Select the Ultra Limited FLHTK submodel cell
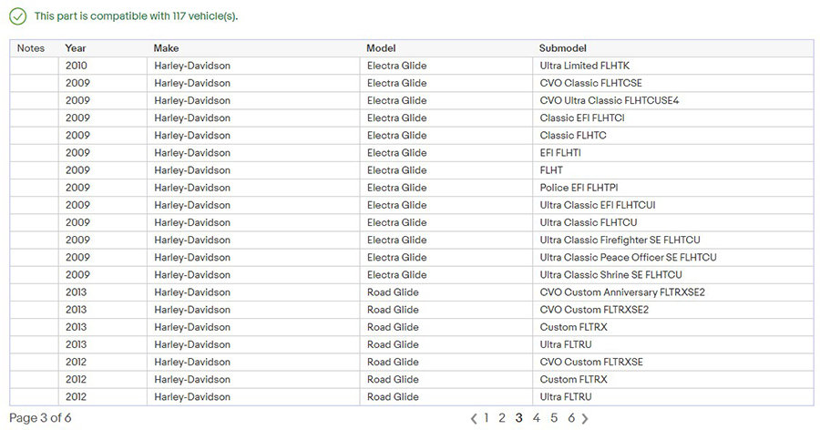Image resolution: width=820 pixels, height=430 pixels. tap(673, 66)
